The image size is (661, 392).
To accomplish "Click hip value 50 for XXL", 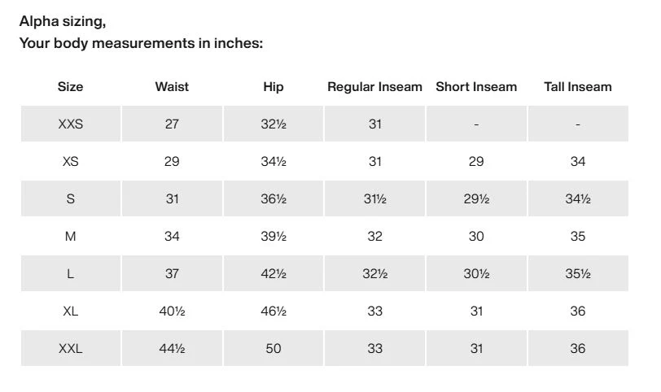I will click(274, 348).
